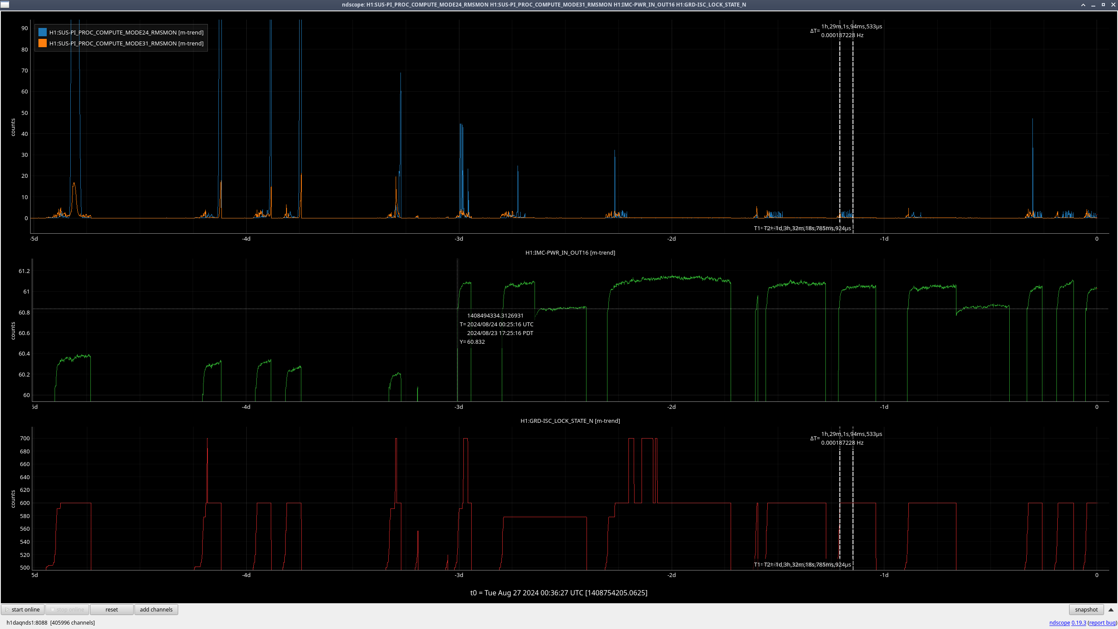The height and width of the screenshot is (629, 1118).
Task: Open the add channels dialog
Action: (x=156, y=609)
